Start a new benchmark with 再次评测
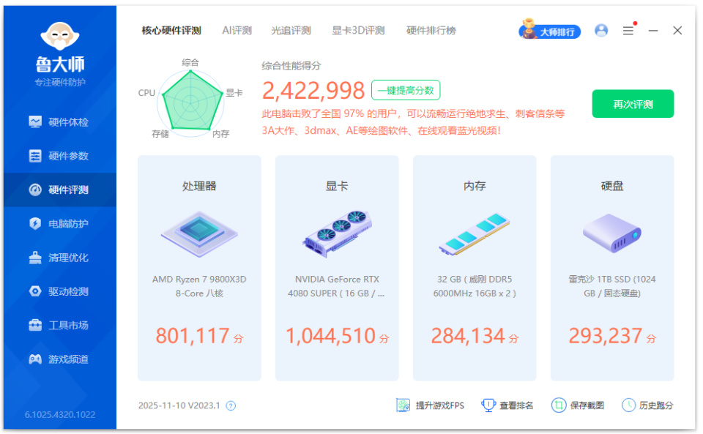 [x=632, y=104]
